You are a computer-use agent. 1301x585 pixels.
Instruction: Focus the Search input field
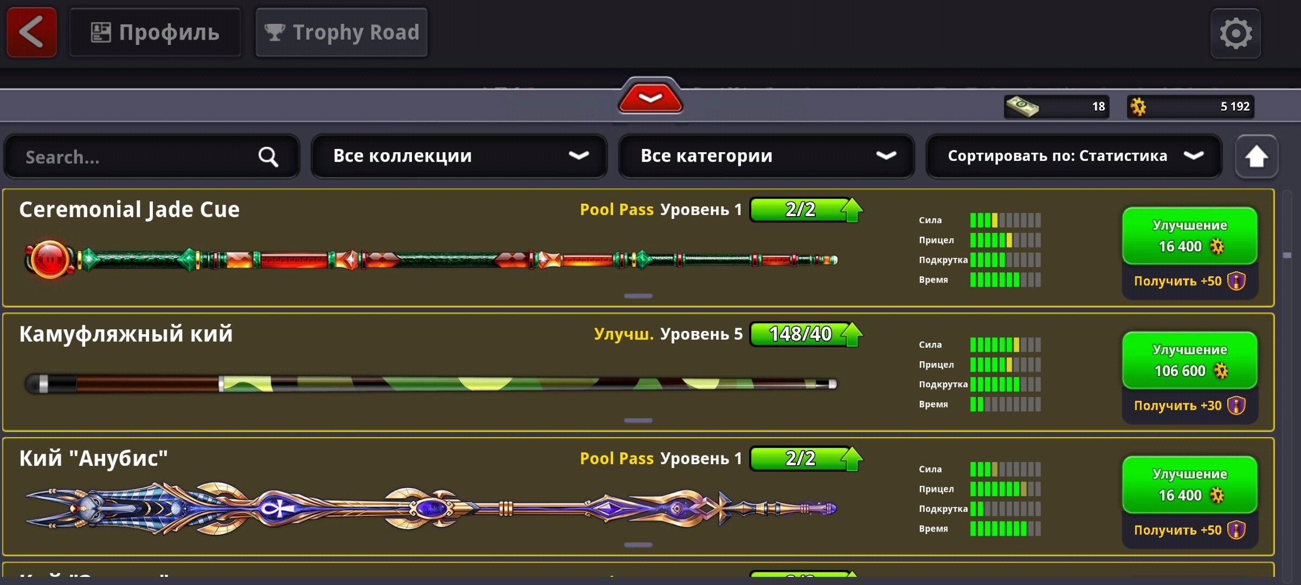(x=152, y=157)
